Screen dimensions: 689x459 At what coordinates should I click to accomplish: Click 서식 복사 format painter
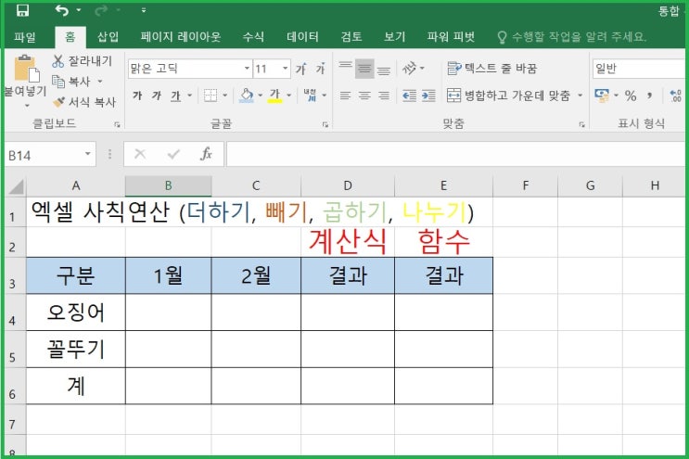pyautogui.click(x=84, y=102)
